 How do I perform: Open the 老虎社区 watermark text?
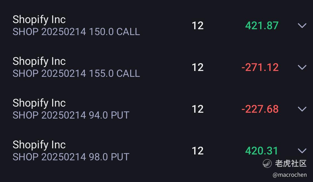(291, 163)
